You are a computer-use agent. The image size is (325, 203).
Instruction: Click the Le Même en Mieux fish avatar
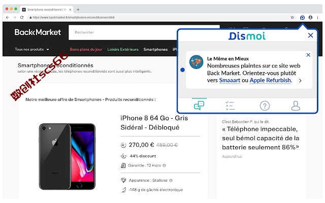[x=196, y=62]
